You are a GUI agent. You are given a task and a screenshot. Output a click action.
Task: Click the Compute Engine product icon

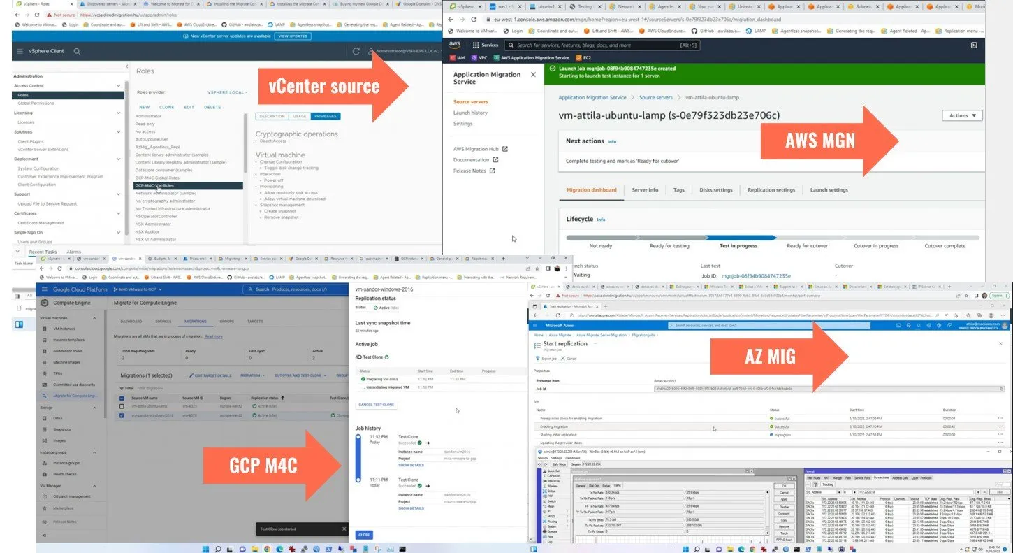coord(45,303)
